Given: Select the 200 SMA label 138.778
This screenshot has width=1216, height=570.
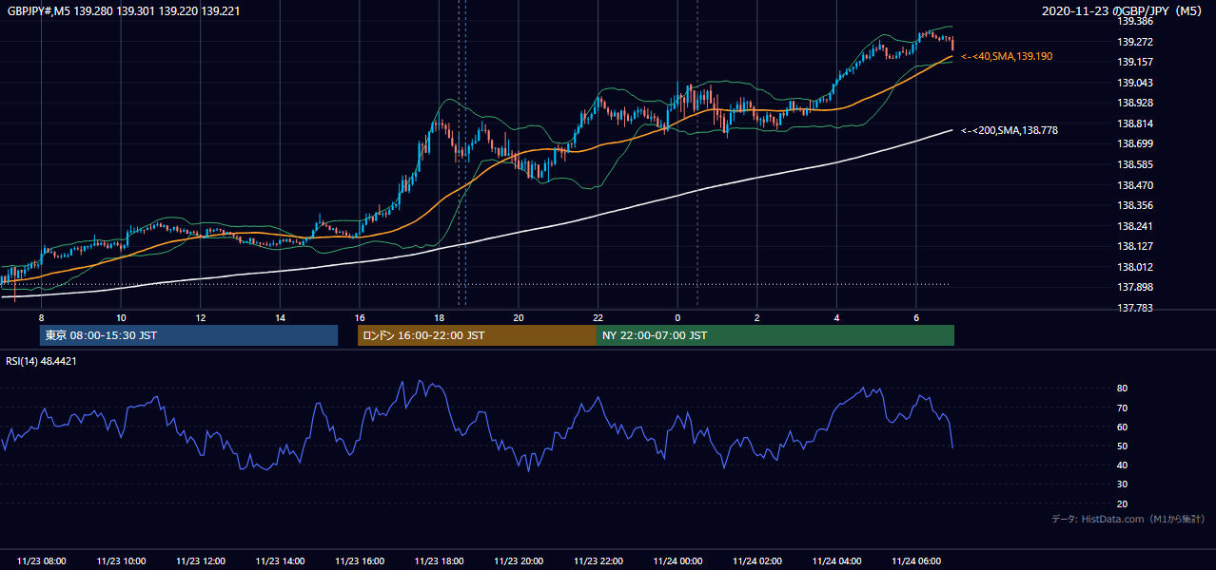Looking at the screenshot, I should pos(1010,130).
